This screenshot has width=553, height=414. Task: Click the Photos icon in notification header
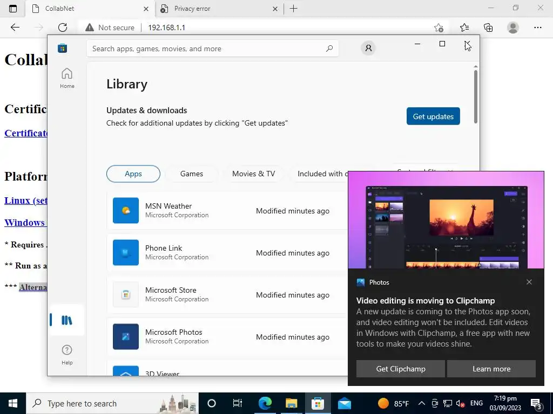(360, 282)
